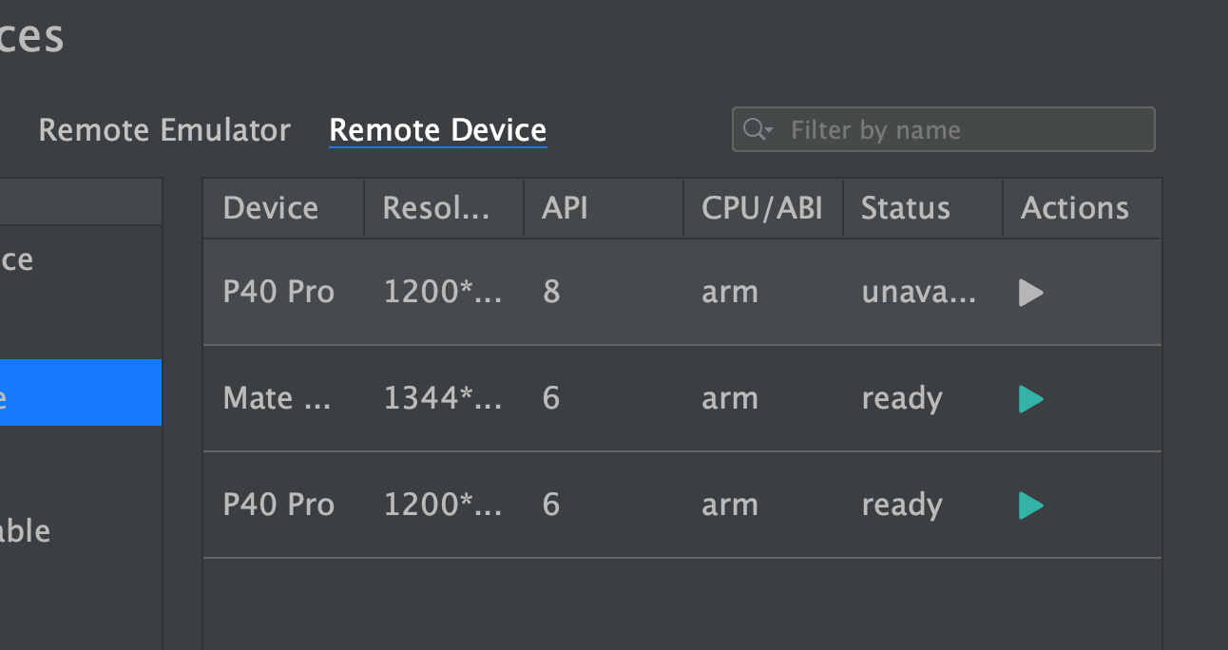
Task: Sort by the API column header
Action: click(x=604, y=208)
